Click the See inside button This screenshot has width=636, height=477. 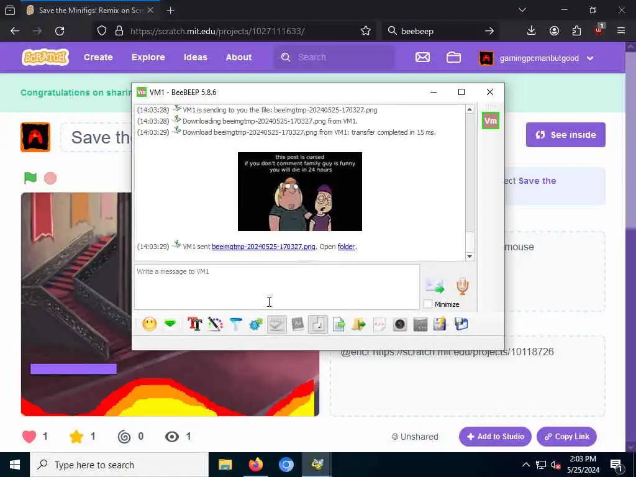[x=565, y=135]
